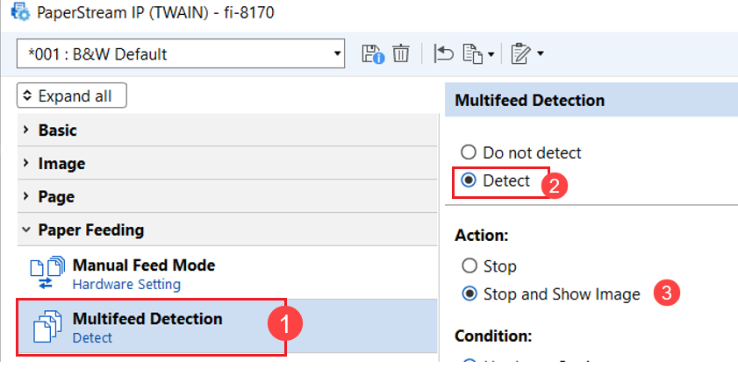
Task: Click the "Expand all" button
Action: pos(72,95)
